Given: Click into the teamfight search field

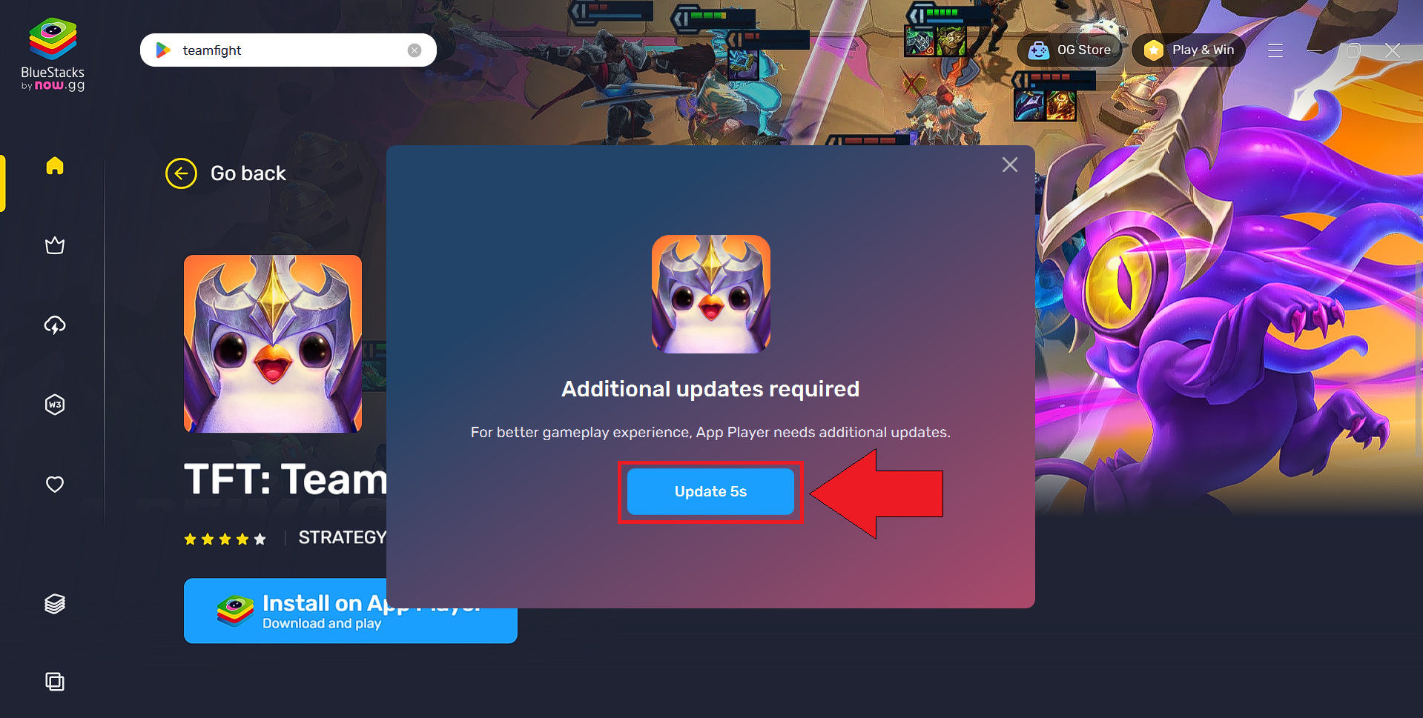Looking at the screenshot, I should [x=289, y=50].
